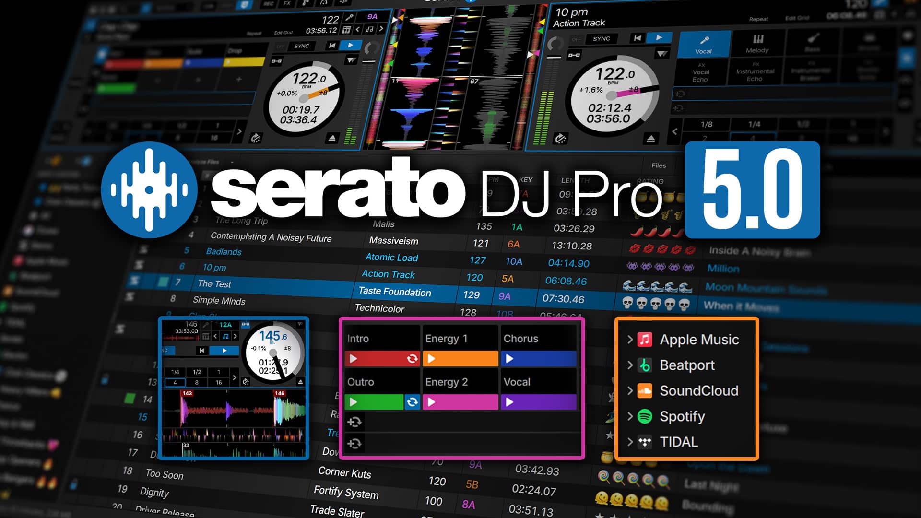Toggle SYNC on the 10 pm deck

point(602,39)
